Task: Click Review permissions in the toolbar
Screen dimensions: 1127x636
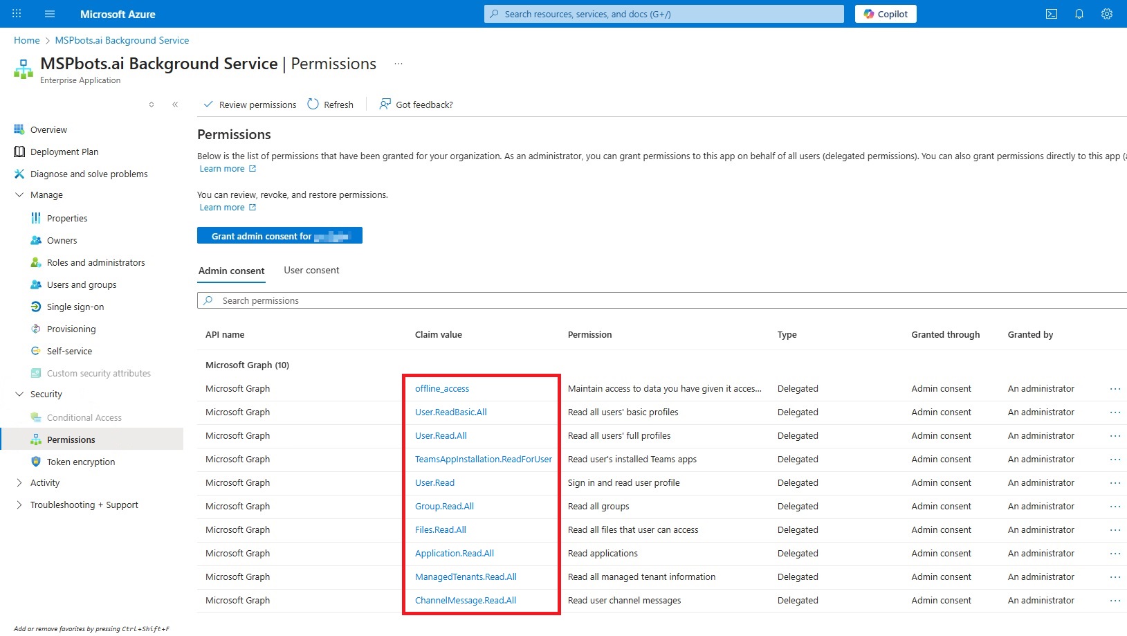Action: tap(250, 105)
